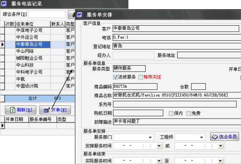Click the 服务地址 input field
The height and width of the screenshot is (164, 241).
pyautogui.click(x=209, y=55)
